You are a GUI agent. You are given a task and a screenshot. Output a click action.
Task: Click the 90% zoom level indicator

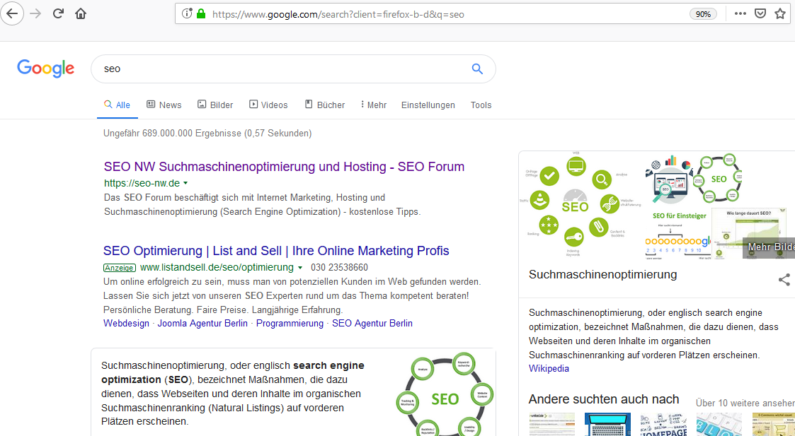[x=703, y=14]
